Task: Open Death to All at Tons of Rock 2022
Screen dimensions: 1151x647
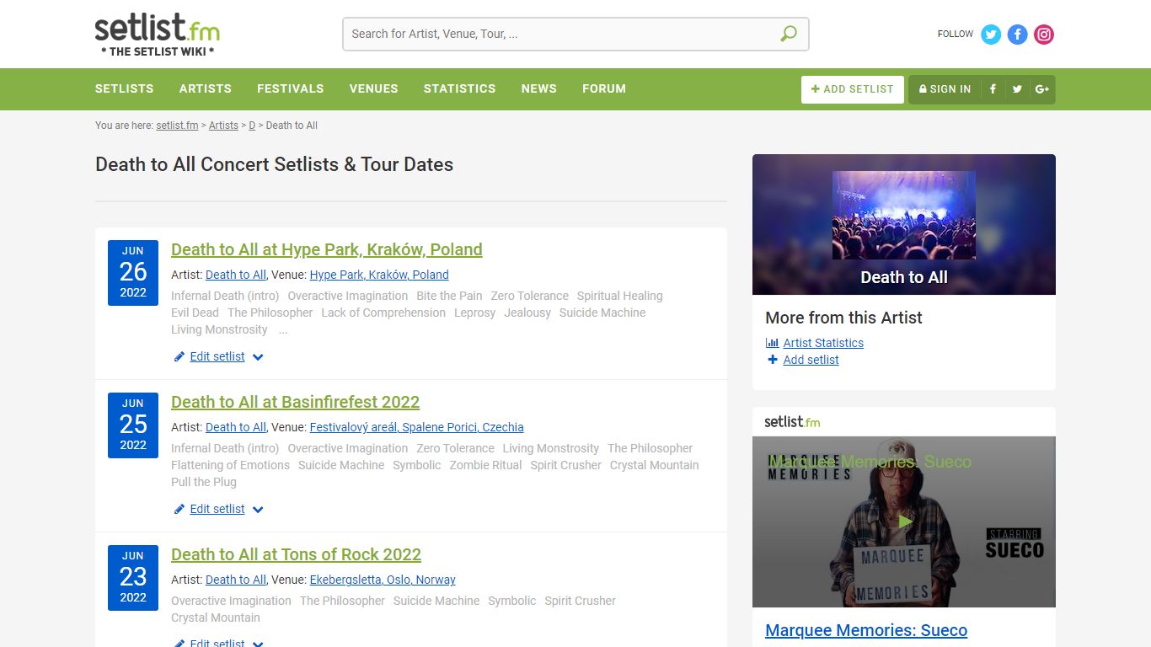Action: tap(297, 554)
